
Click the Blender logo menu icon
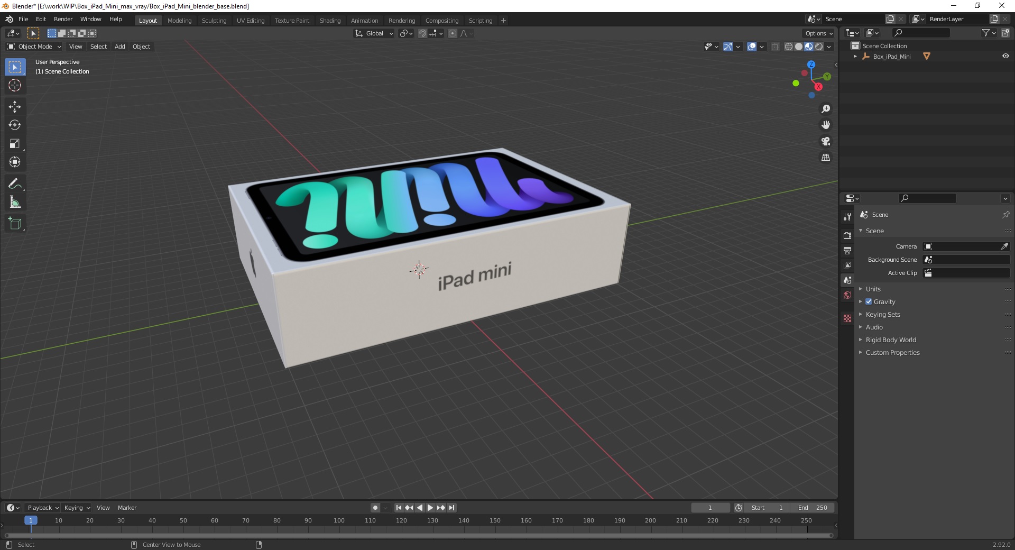[x=9, y=19]
